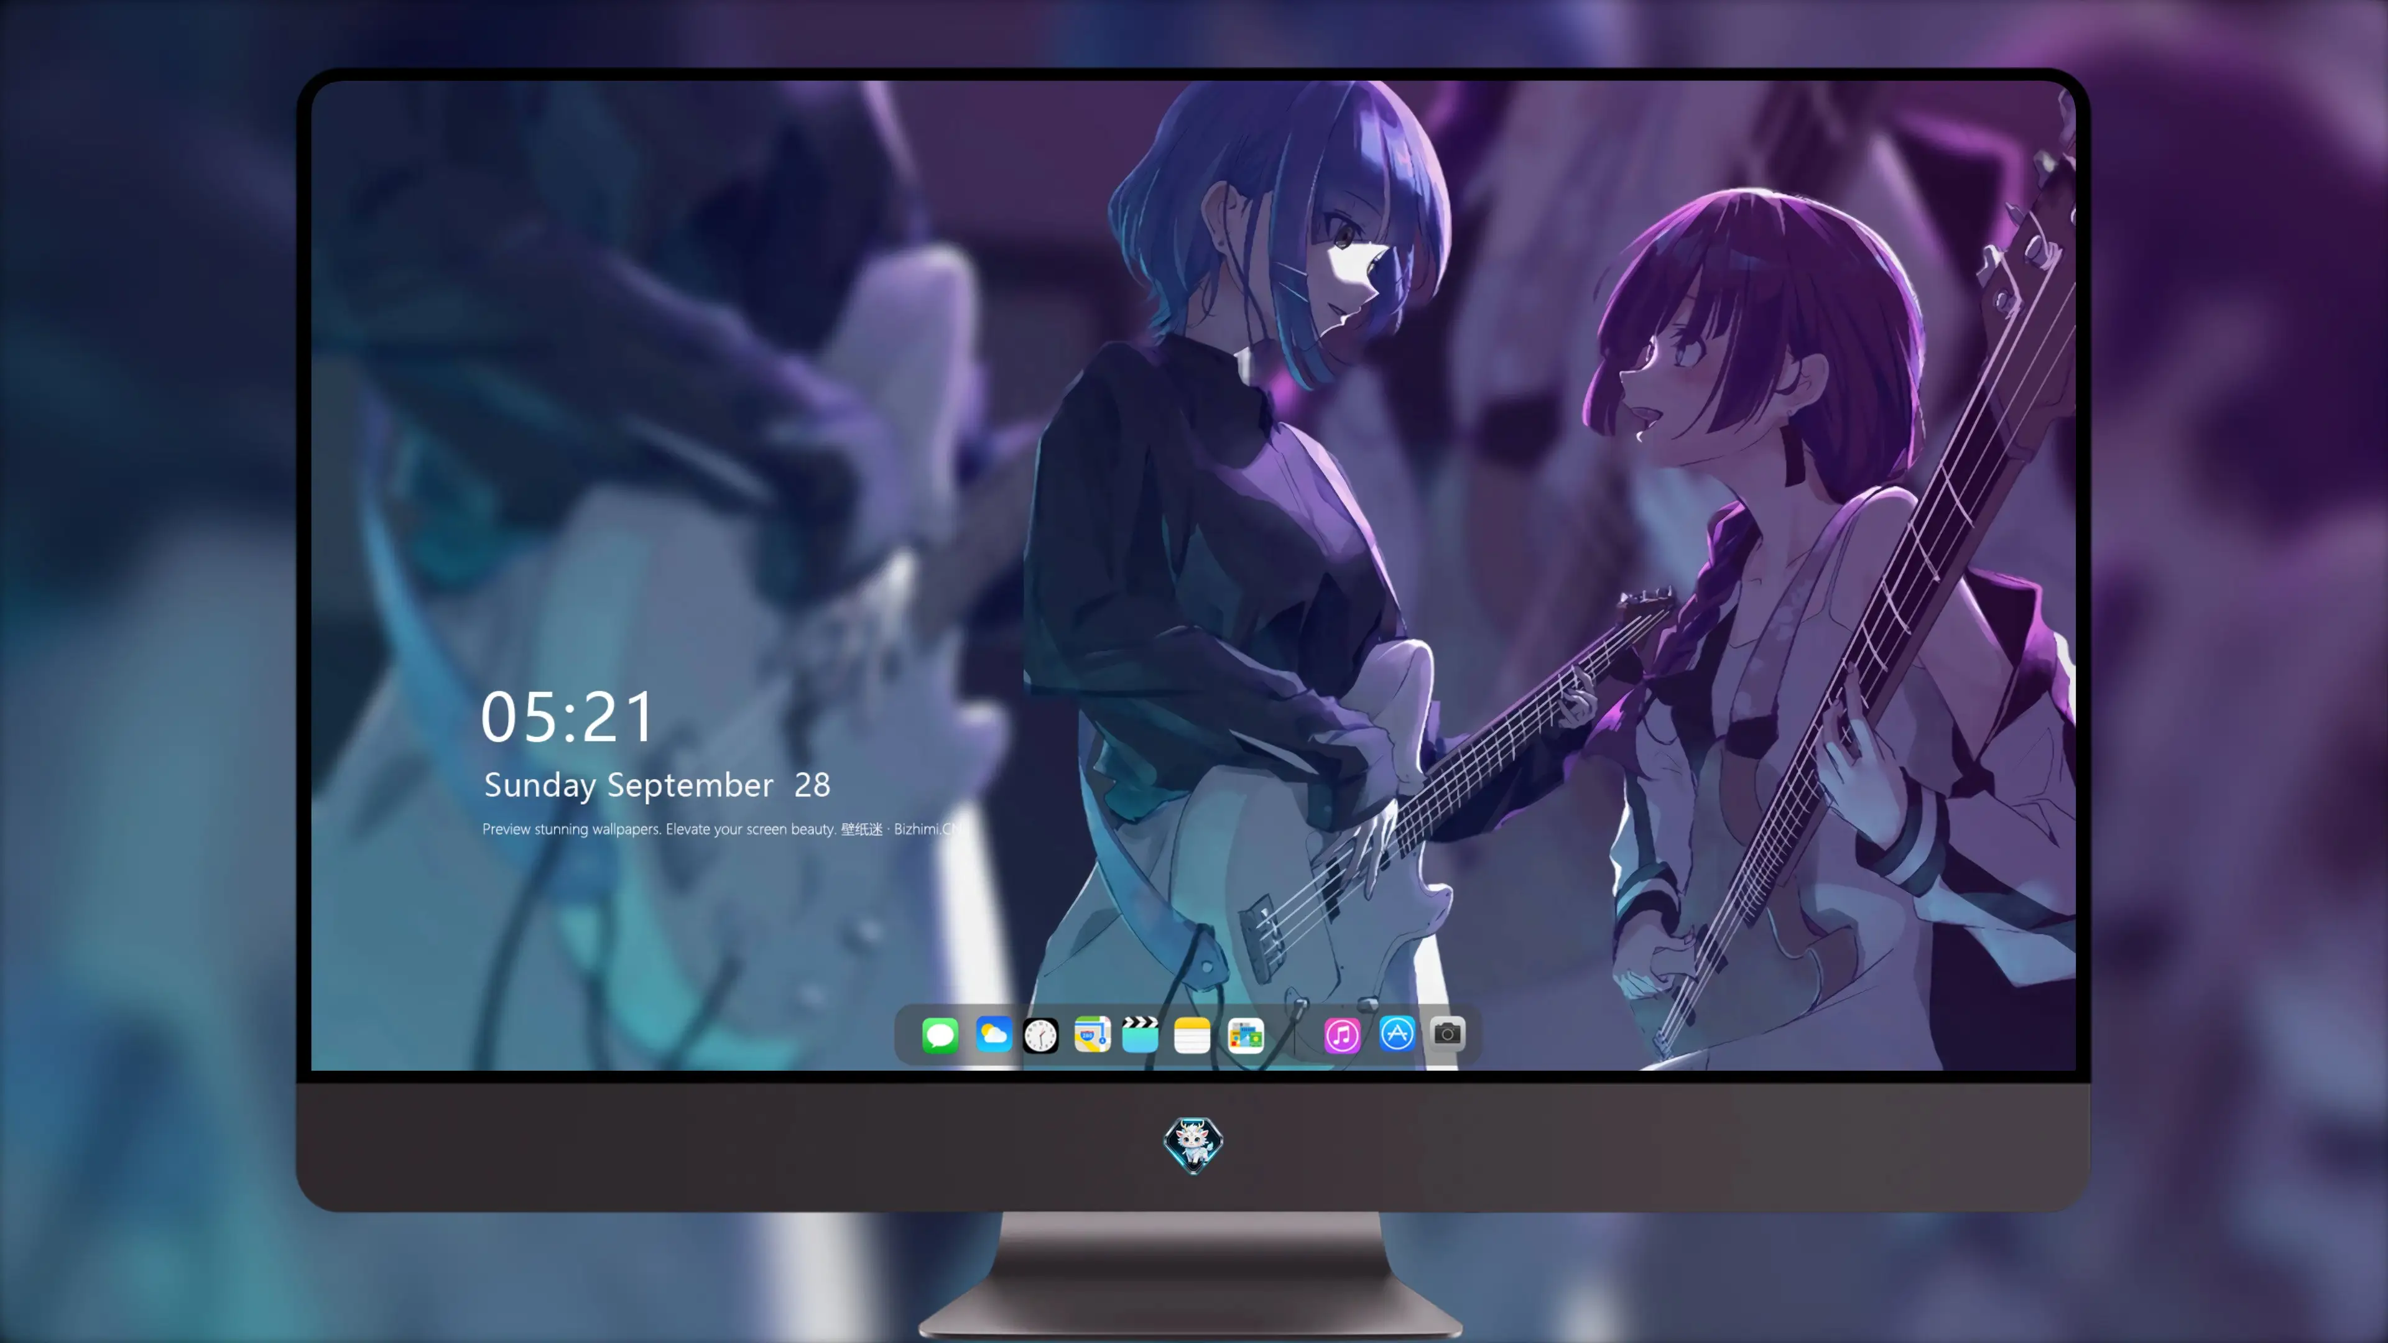Launch the pink iTunes music app
Viewport: 2388px width, 1343px height.
pyautogui.click(x=1343, y=1035)
